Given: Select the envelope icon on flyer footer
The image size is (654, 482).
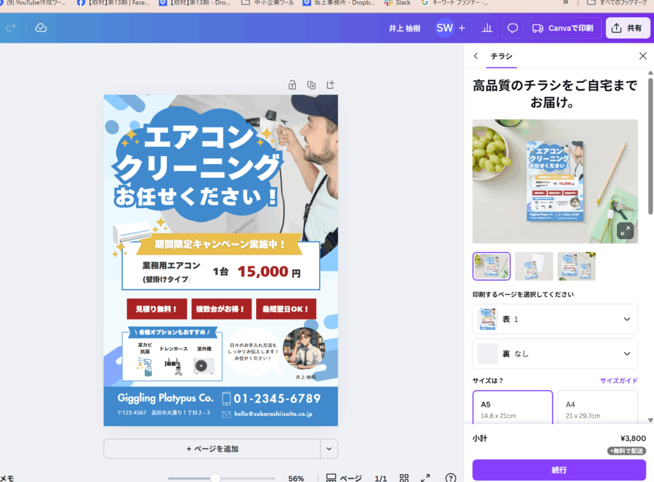Looking at the screenshot, I should point(227,414).
